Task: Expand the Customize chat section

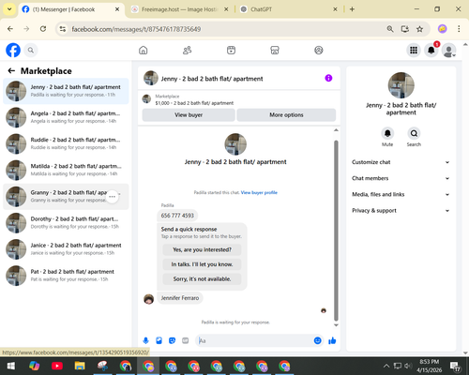Action: (401, 162)
